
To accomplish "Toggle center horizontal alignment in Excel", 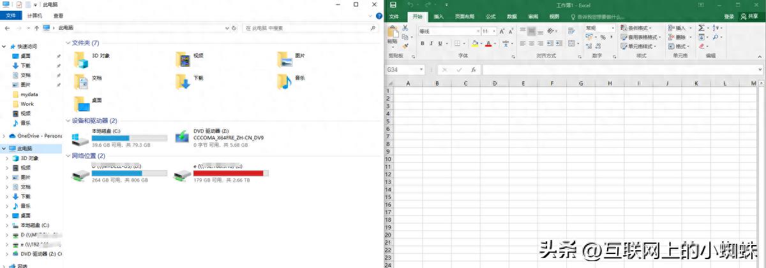I will tap(530, 44).
